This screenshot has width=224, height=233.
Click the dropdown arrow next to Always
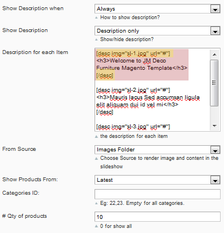coord(215,9)
